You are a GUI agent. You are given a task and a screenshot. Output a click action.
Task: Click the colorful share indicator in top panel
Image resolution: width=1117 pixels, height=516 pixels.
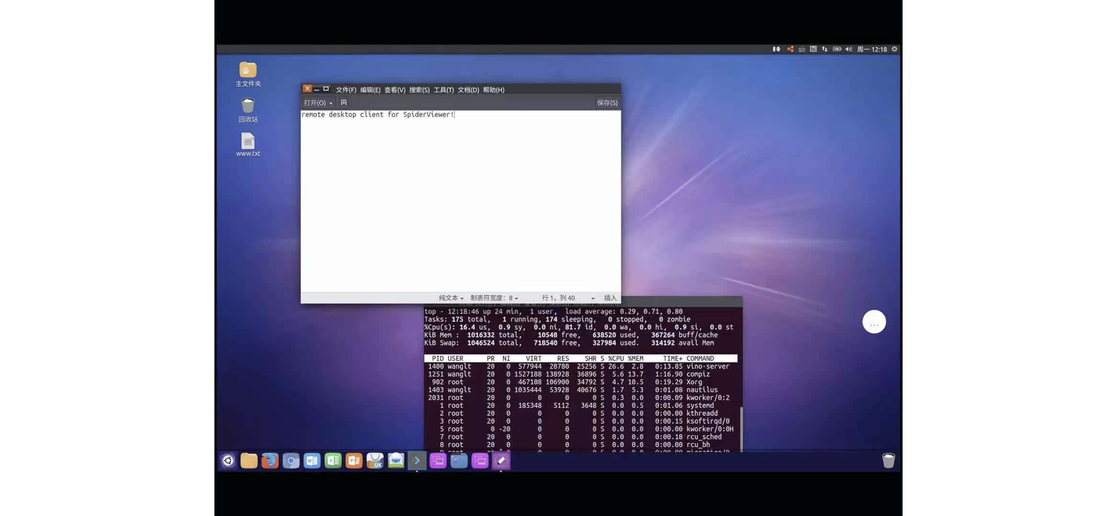[790, 49]
